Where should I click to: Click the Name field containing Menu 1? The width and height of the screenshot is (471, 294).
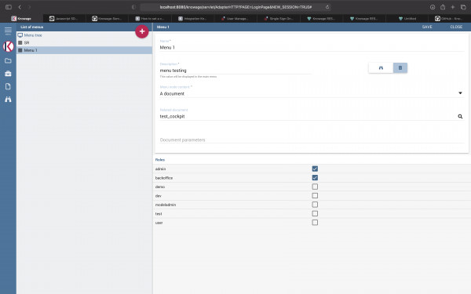click(312, 47)
